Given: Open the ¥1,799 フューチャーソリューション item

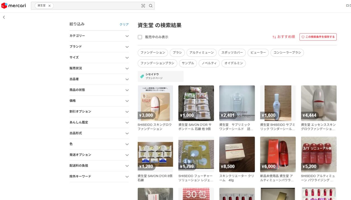Looking at the screenshot, I should point(196,155).
